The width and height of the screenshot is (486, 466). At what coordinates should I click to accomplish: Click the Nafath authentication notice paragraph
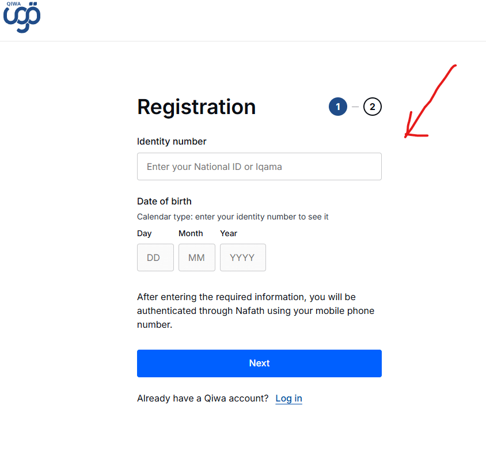tap(256, 310)
